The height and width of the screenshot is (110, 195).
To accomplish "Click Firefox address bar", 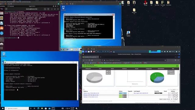I will (134, 60).
